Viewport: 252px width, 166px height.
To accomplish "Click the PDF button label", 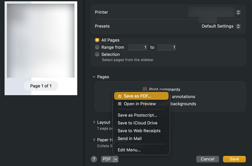I will (x=107, y=159).
